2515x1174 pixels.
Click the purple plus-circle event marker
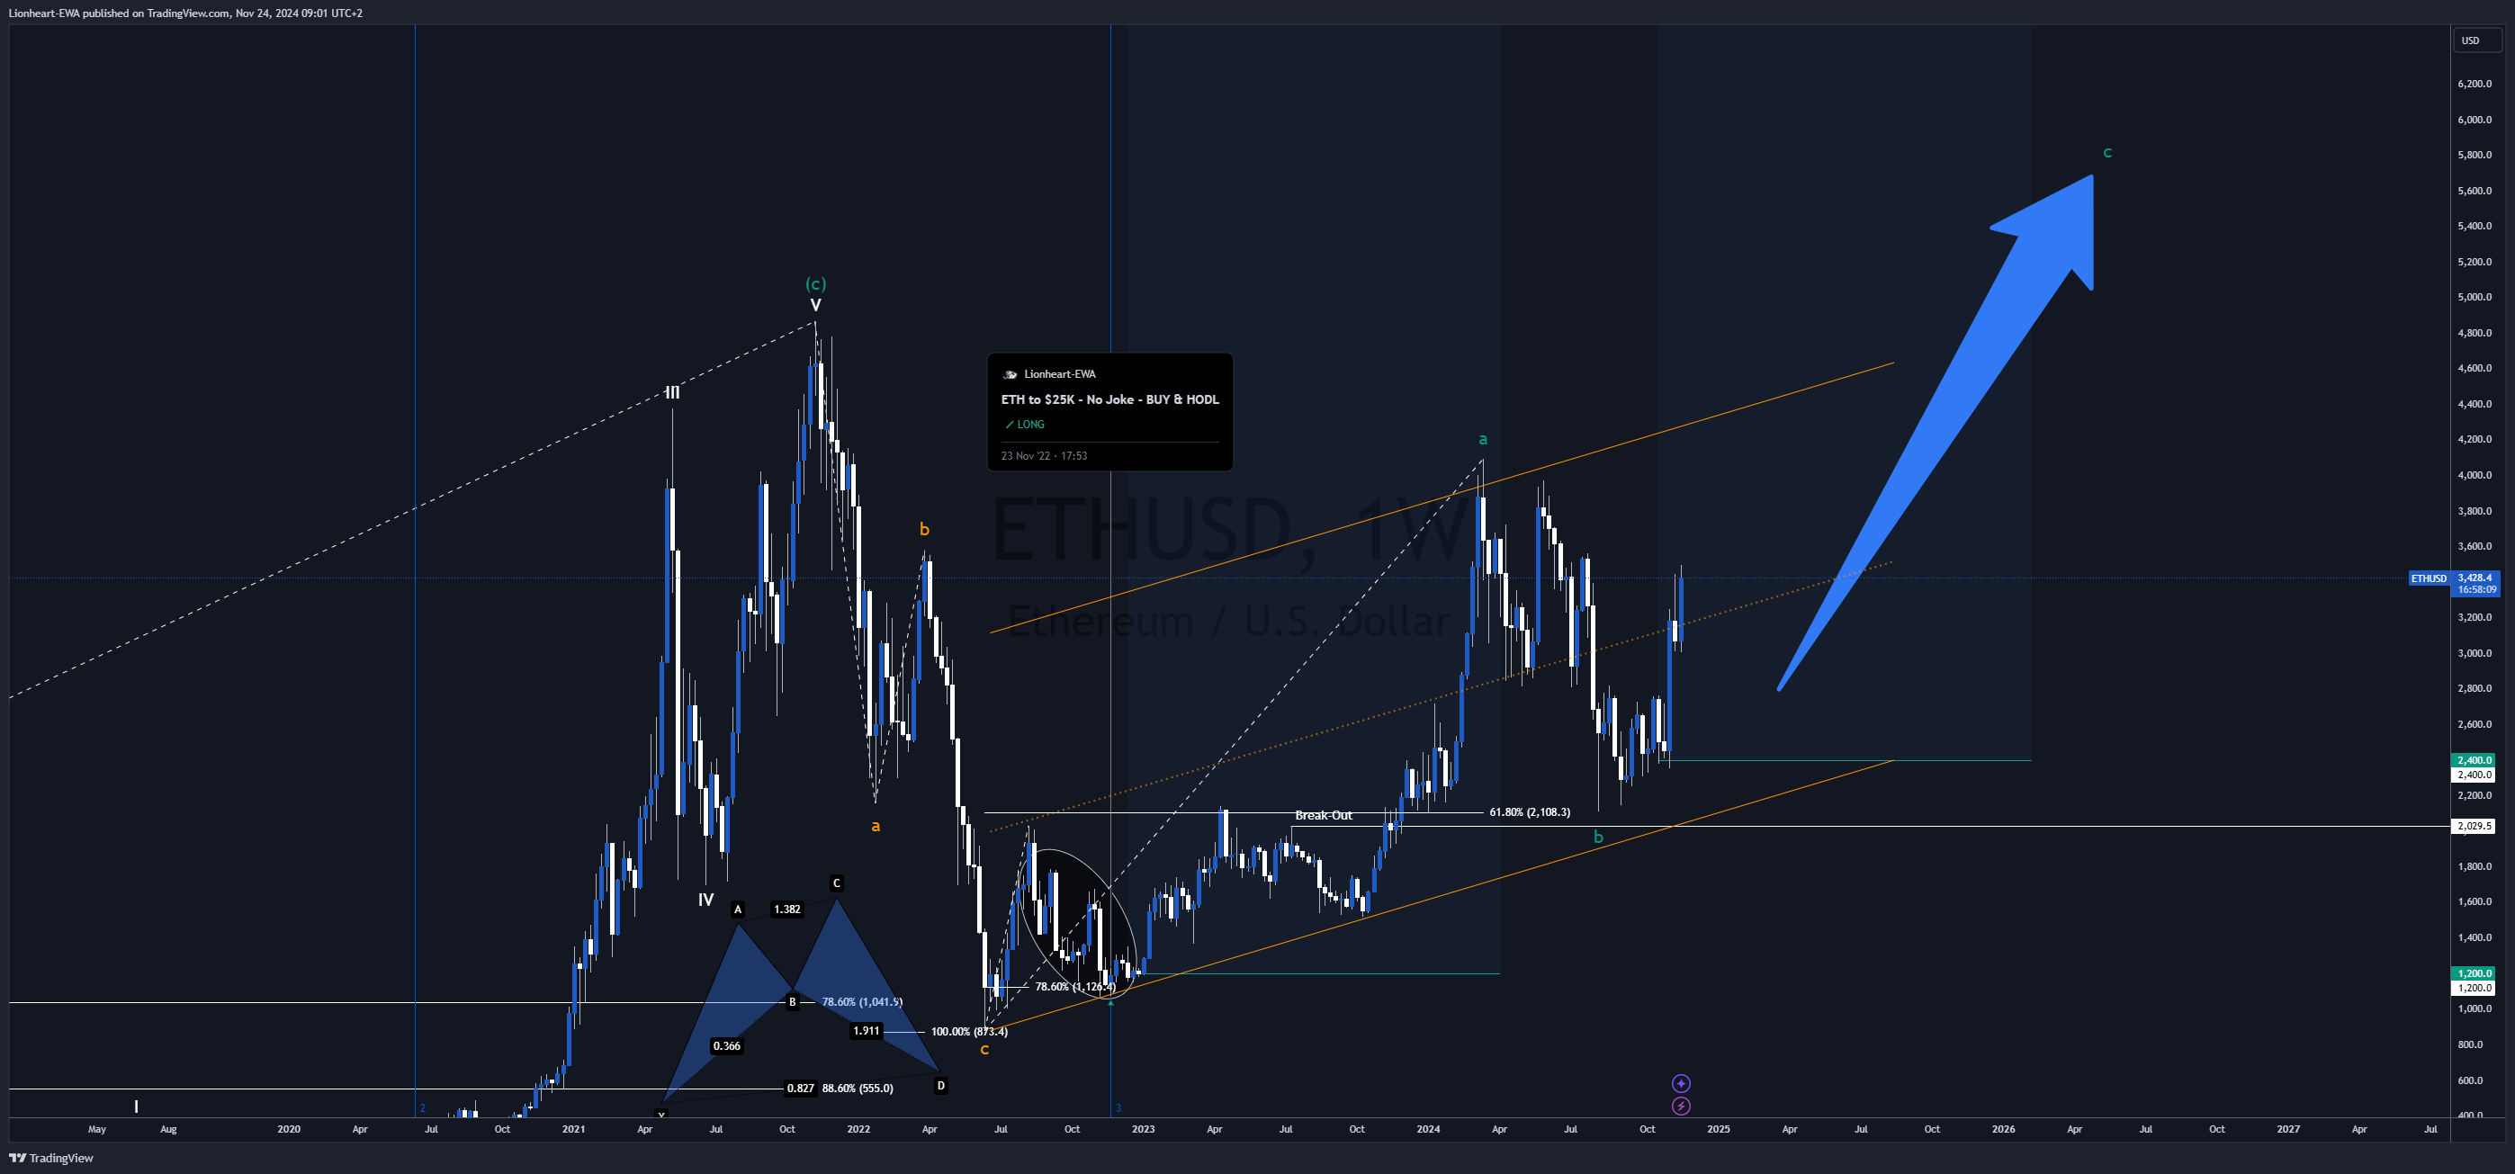coord(1680,1083)
